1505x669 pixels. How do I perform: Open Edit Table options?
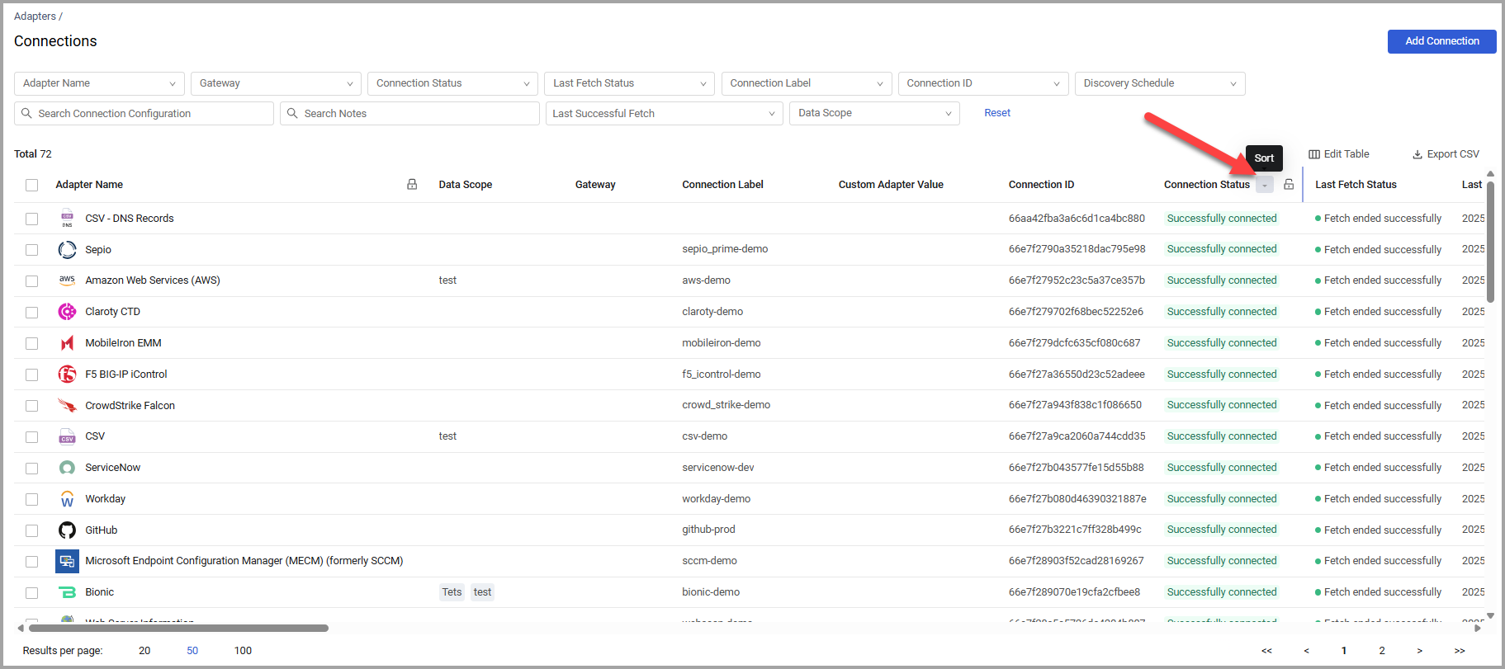click(1339, 154)
